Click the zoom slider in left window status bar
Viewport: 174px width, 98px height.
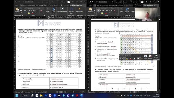pos(74,92)
